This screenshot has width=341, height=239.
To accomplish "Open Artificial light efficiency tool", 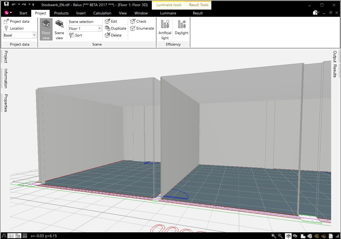I will (165, 29).
